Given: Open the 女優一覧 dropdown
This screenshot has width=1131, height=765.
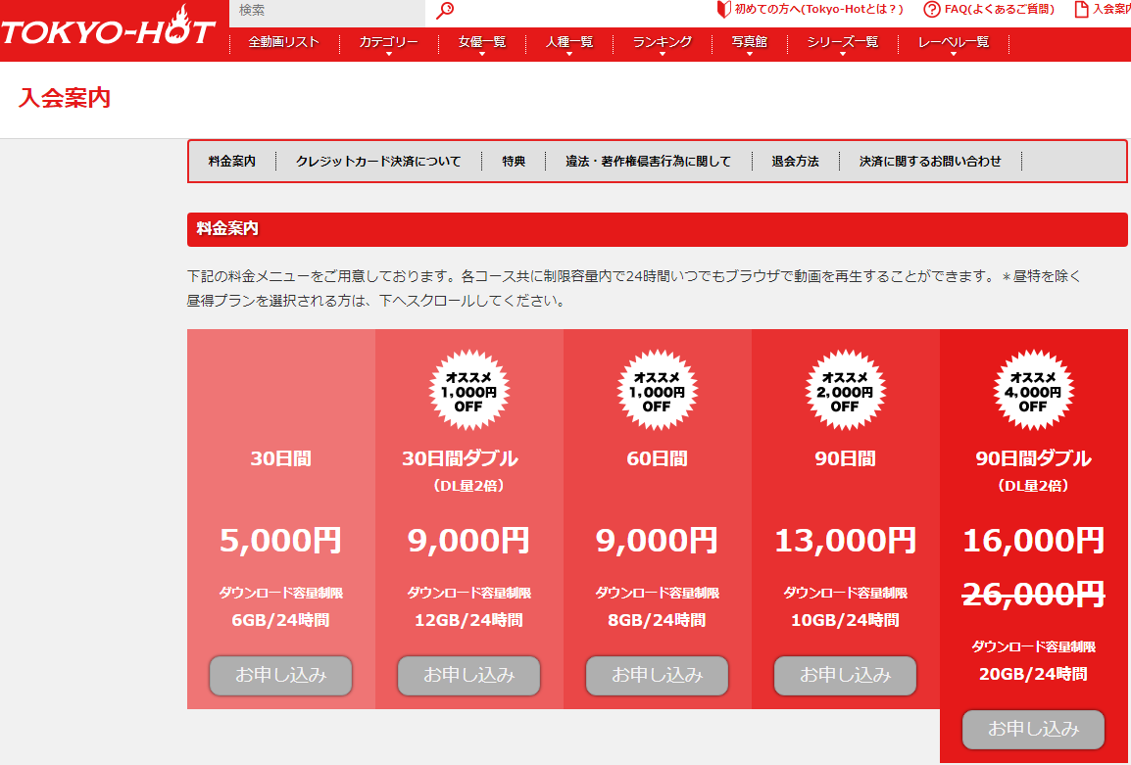Looking at the screenshot, I should [x=479, y=43].
